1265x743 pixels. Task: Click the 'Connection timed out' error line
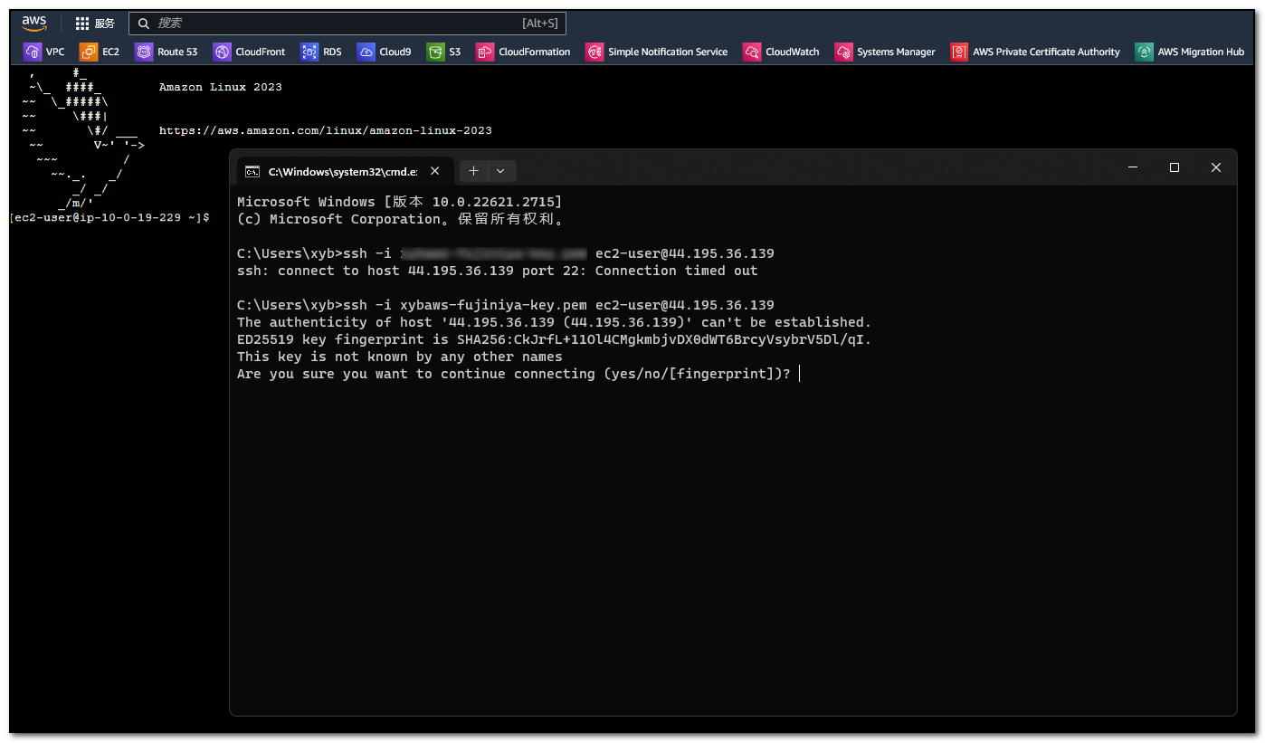[498, 271]
